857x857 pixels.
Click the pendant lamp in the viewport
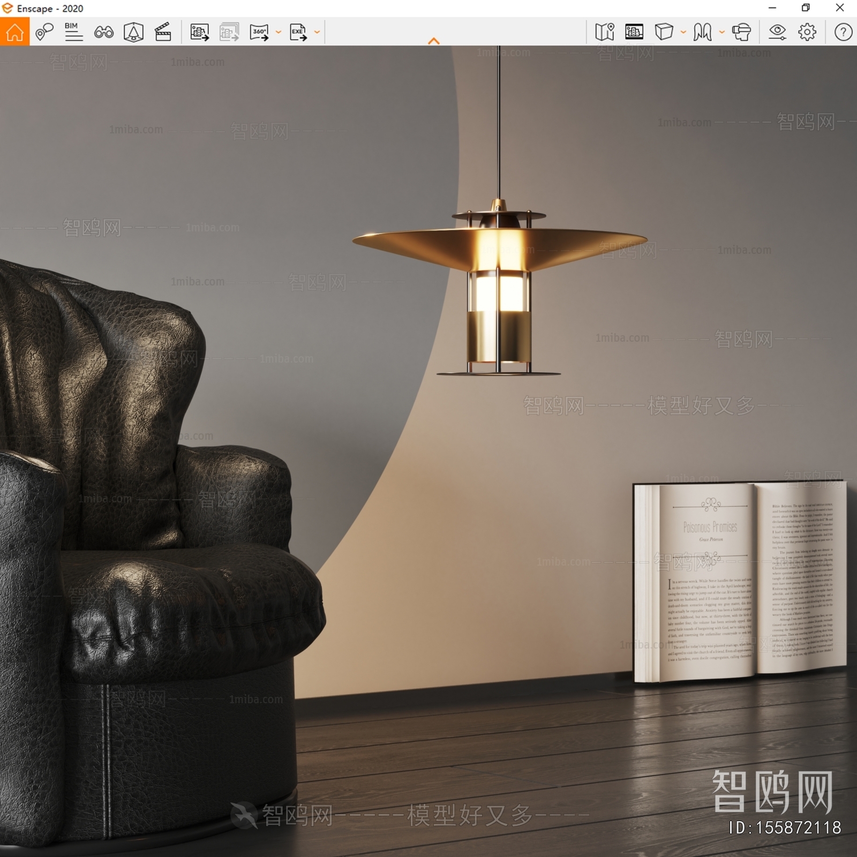click(x=499, y=289)
